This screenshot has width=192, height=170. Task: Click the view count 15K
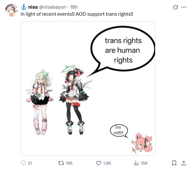pyautogui.click(x=144, y=163)
